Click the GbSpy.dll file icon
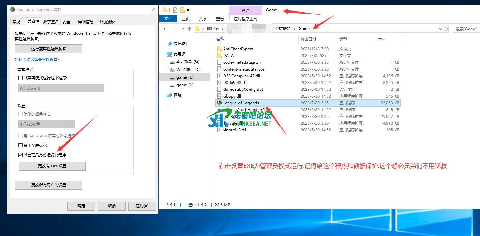480x236 pixels. [219, 96]
